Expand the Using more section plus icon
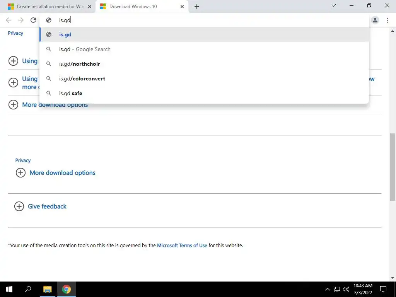This screenshot has height=297, width=396. pos(14,83)
